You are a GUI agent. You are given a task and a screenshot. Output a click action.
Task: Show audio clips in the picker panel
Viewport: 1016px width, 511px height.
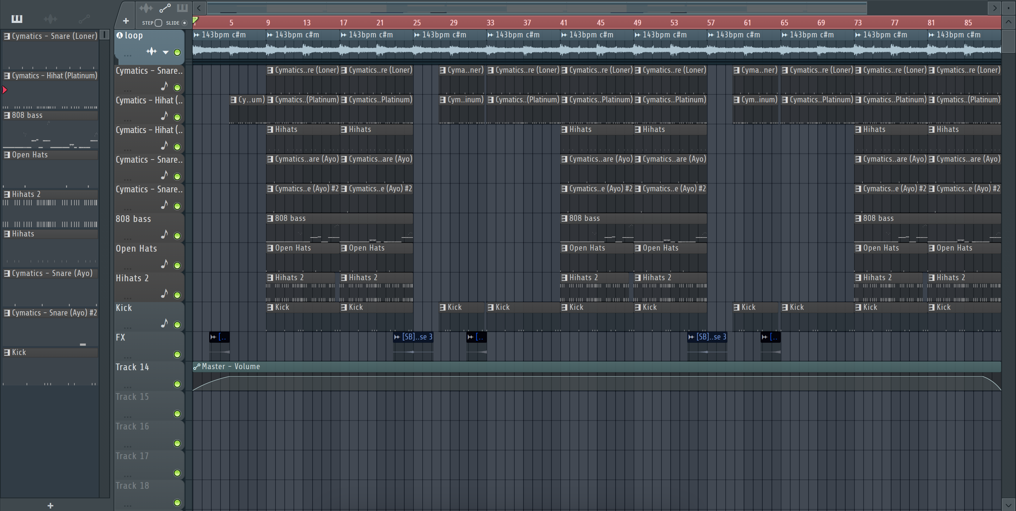[50, 19]
